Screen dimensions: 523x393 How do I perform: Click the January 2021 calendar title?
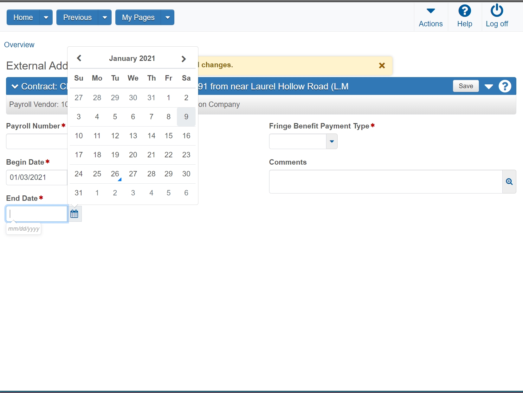132,58
